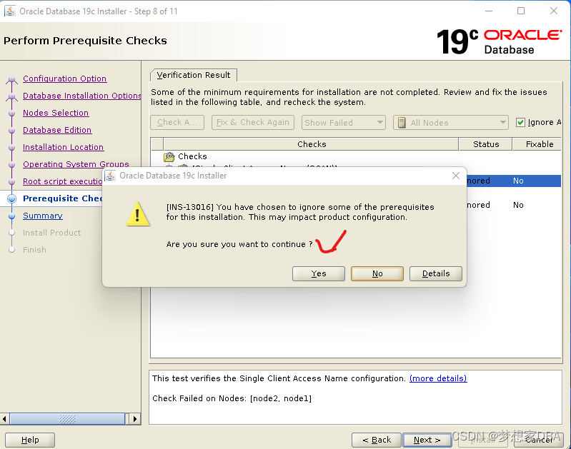The height and width of the screenshot is (449, 571).
Task: Click sidebar scrollbar left arrow
Action: 4,419
